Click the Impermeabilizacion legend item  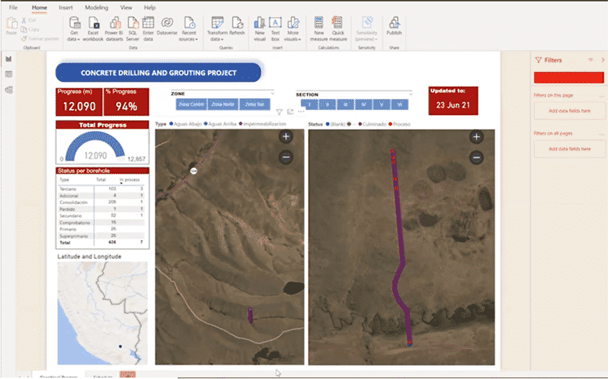click(263, 124)
